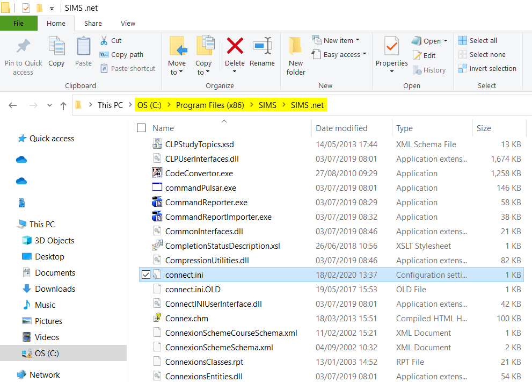Open the Move to dropdown
The height and width of the screenshot is (382, 532).
click(177, 68)
